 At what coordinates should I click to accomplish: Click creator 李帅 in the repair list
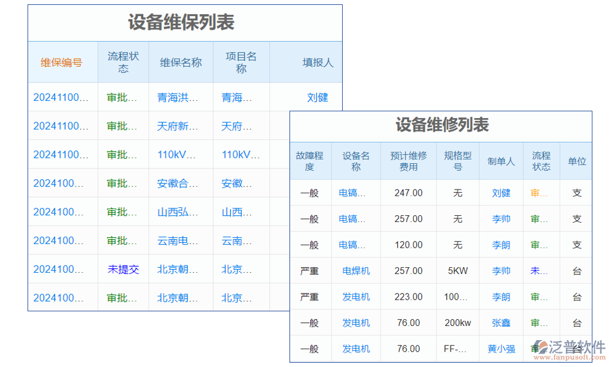pos(501,218)
